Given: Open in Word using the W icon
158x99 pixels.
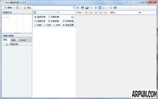Looking at the screenshot, I should coord(100,8).
